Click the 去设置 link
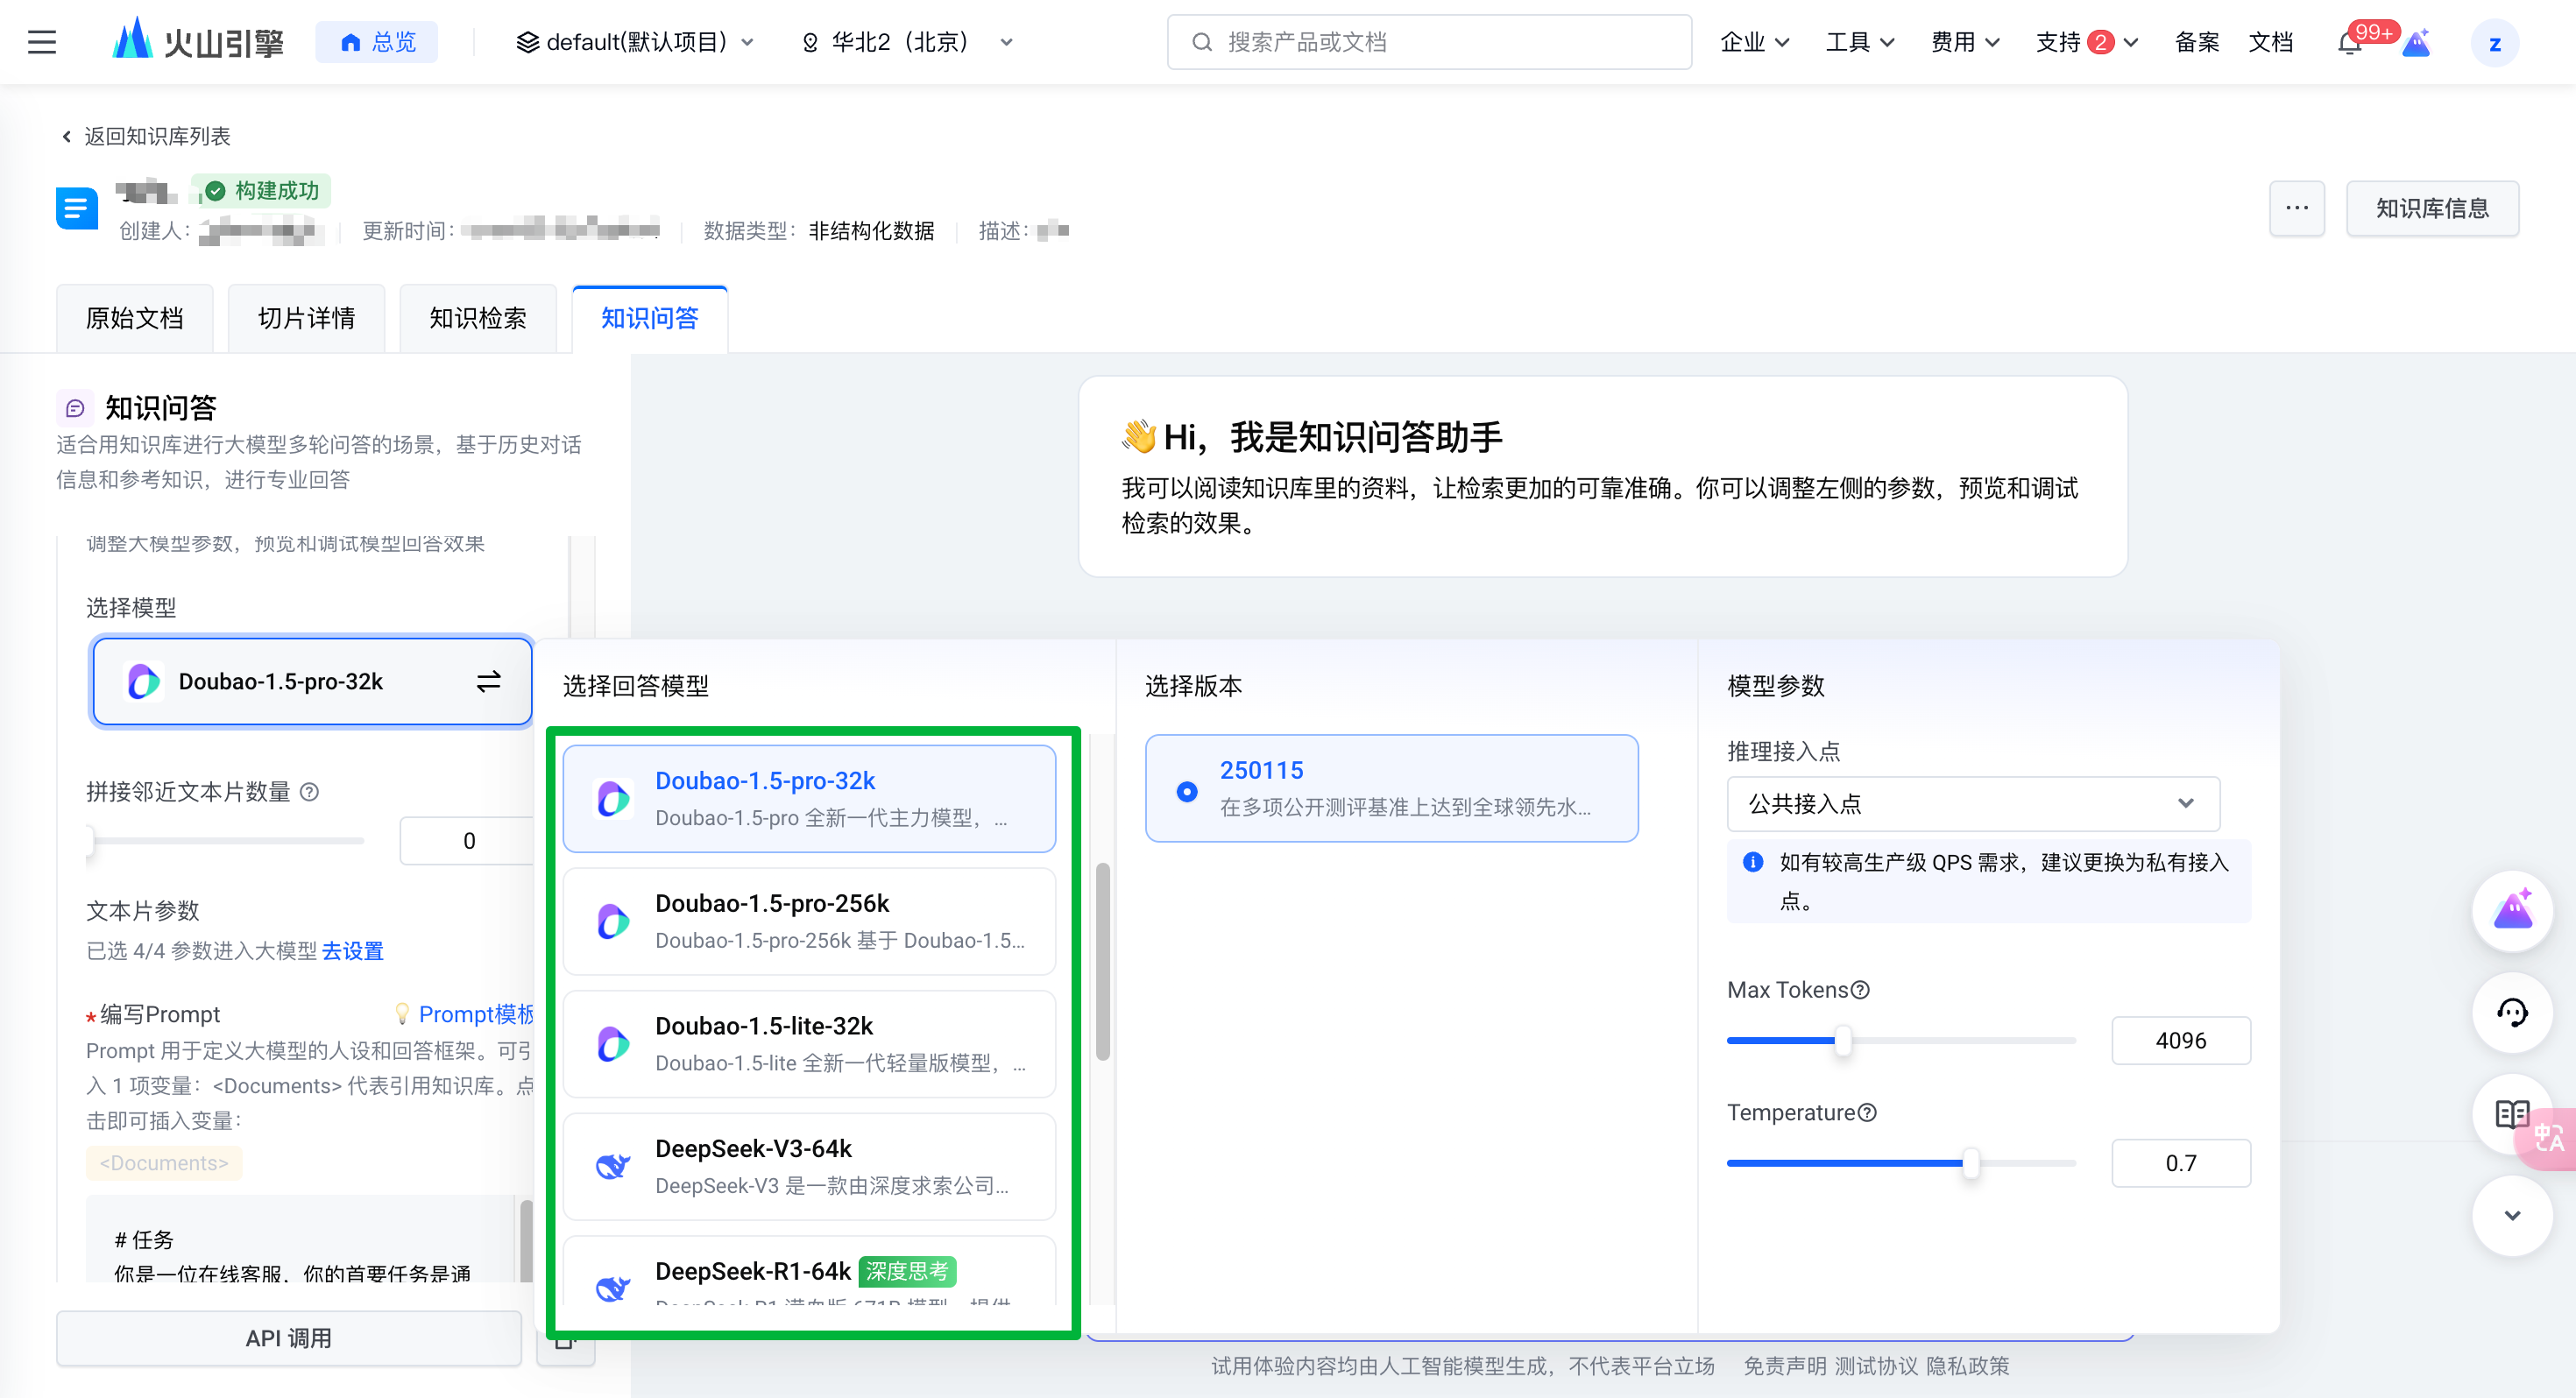 pos(353,951)
